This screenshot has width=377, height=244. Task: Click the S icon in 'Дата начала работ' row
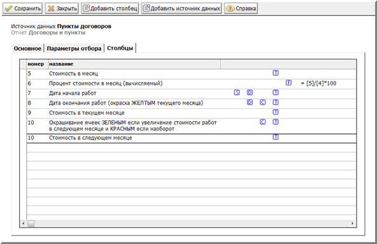tap(237, 92)
